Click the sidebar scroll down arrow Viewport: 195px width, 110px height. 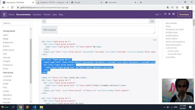(x=31, y=102)
